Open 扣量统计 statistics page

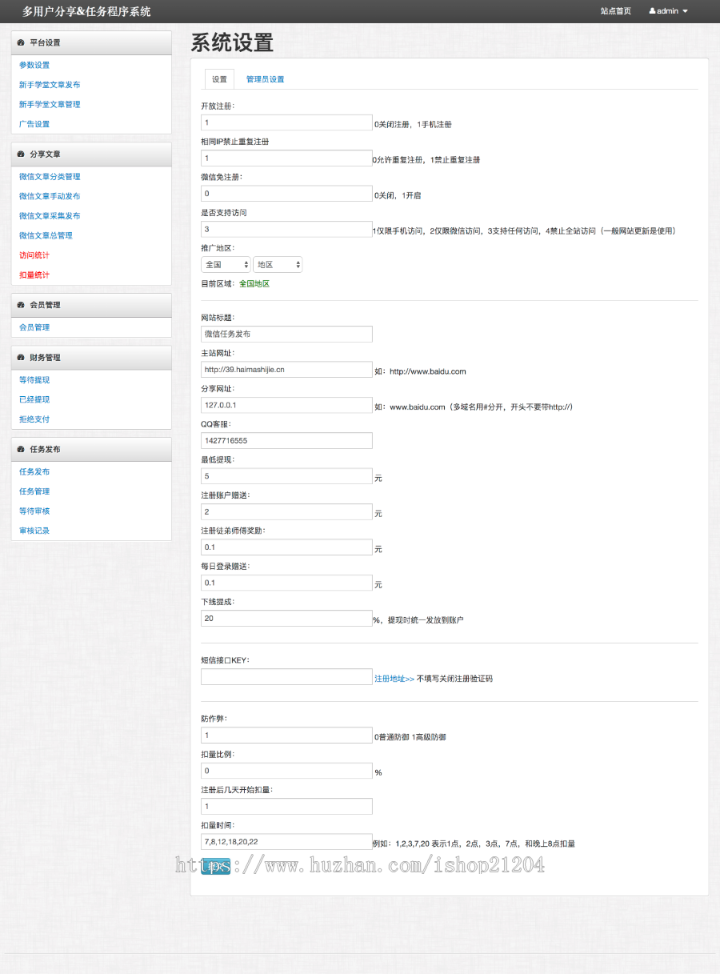tap(33, 275)
